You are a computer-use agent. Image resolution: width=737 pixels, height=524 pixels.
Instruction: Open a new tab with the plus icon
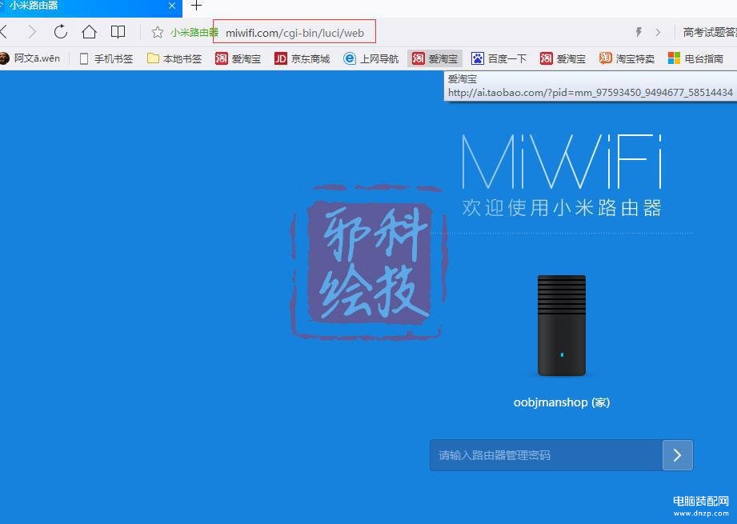point(197,6)
